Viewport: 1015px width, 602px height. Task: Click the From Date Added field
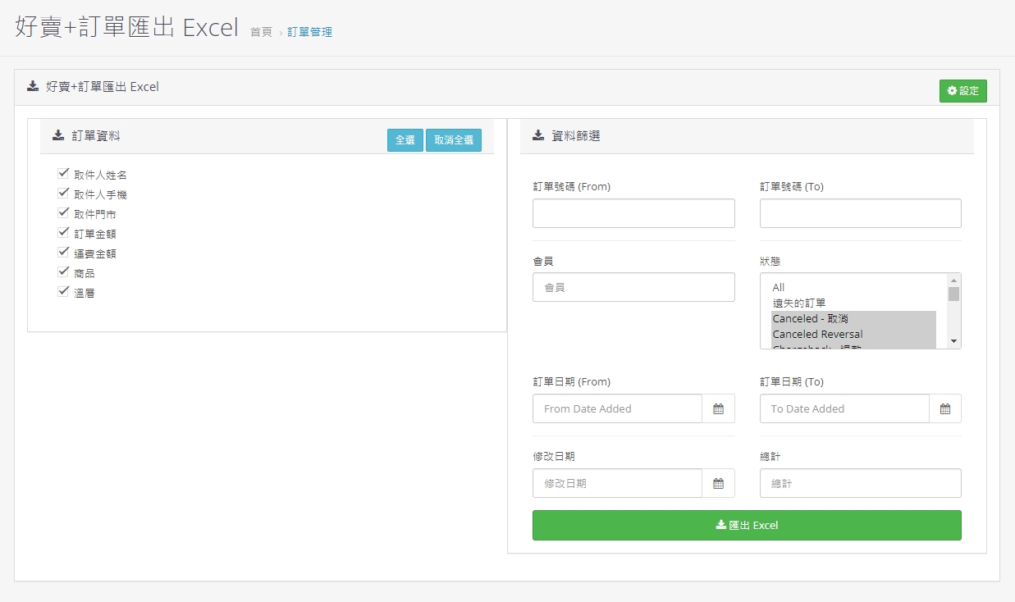click(x=617, y=408)
